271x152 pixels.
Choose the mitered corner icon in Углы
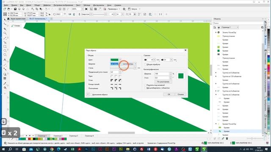[x=112, y=80]
